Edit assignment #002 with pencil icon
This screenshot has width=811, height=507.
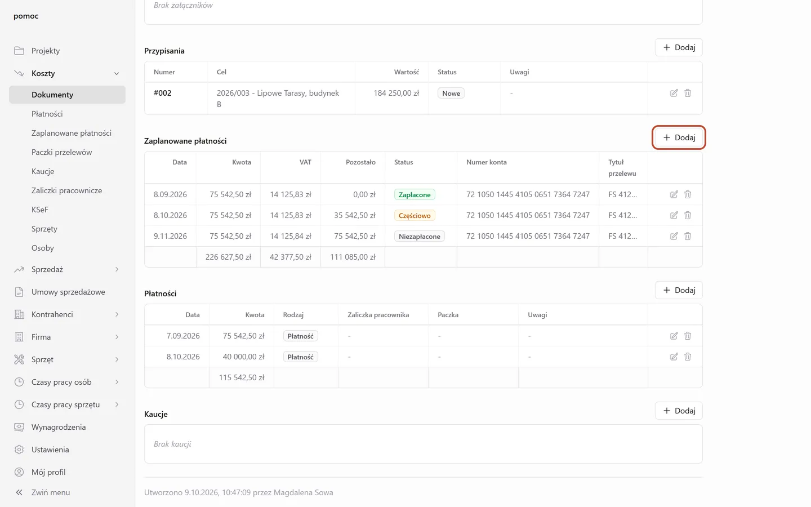pos(674,93)
